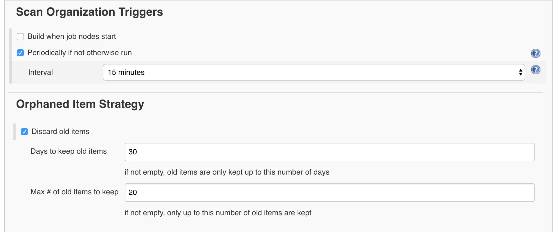The width and height of the screenshot is (559, 232).
Task: Click the 'Interval' field label
Action: [41, 72]
